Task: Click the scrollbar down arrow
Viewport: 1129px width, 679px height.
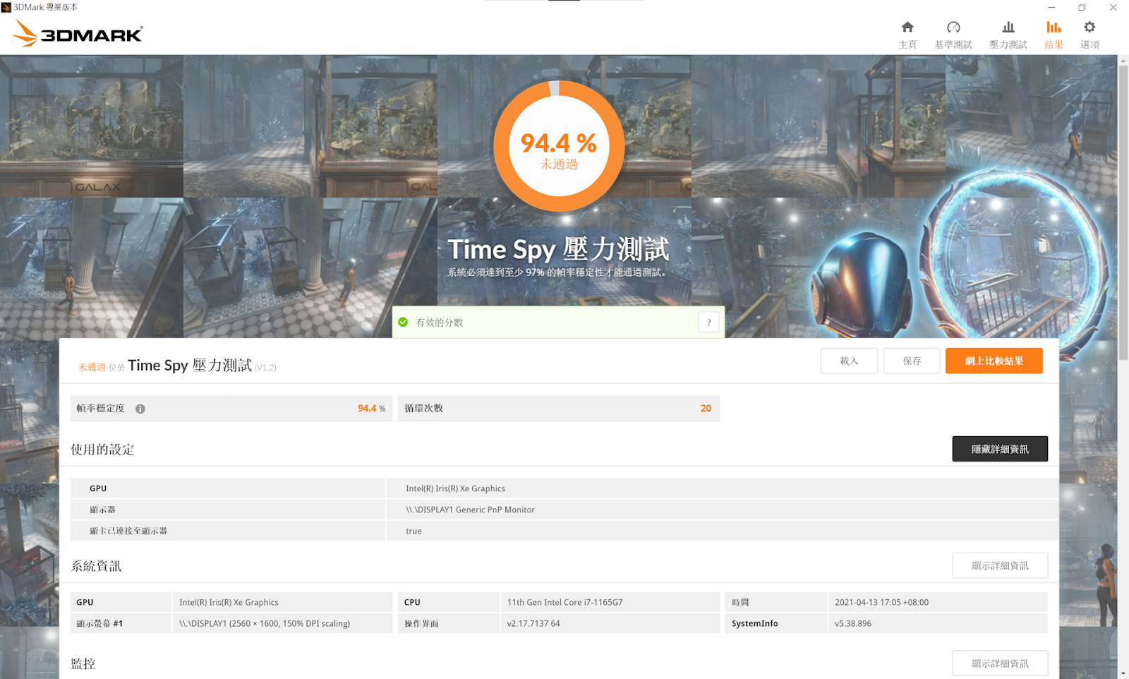Action: tap(1123, 673)
